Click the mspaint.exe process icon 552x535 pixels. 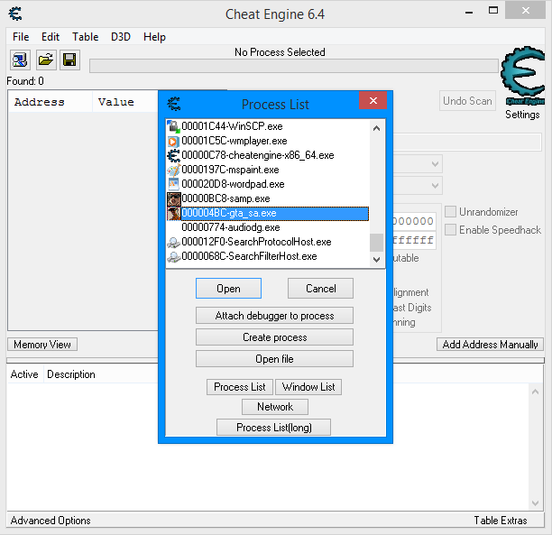(x=173, y=170)
